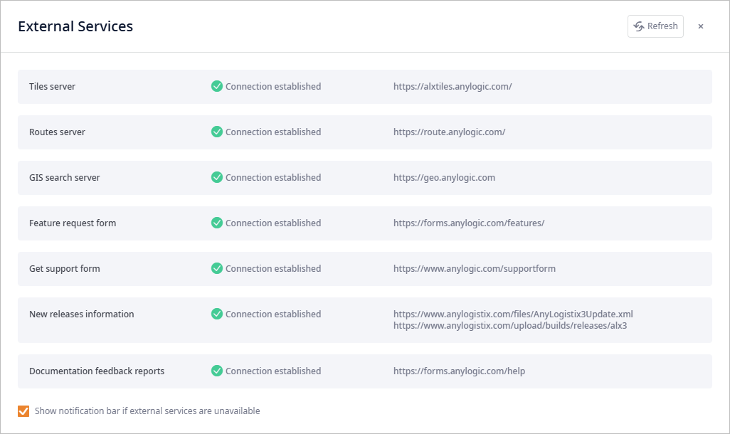Uncheck the show notification bar checkbox

click(x=23, y=411)
